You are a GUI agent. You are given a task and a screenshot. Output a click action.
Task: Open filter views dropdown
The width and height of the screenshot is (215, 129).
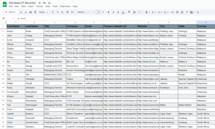click(192, 12)
